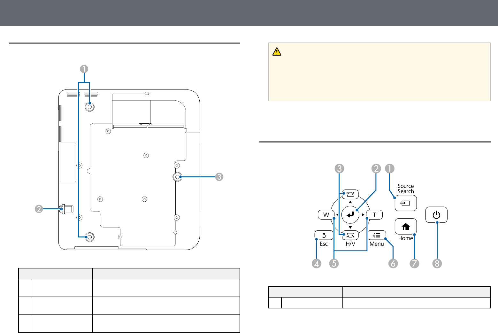Click the left arrow beside W button
The height and width of the screenshot is (333, 498).
[x=338, y=215]
